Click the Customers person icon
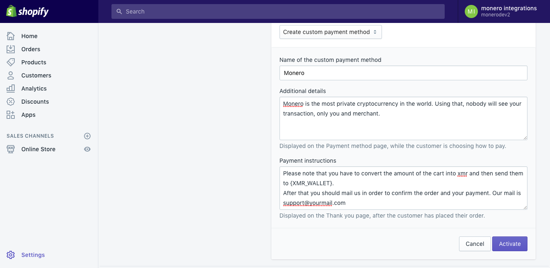The height and width of the screenshot is (268, 550). coord(11,75)
